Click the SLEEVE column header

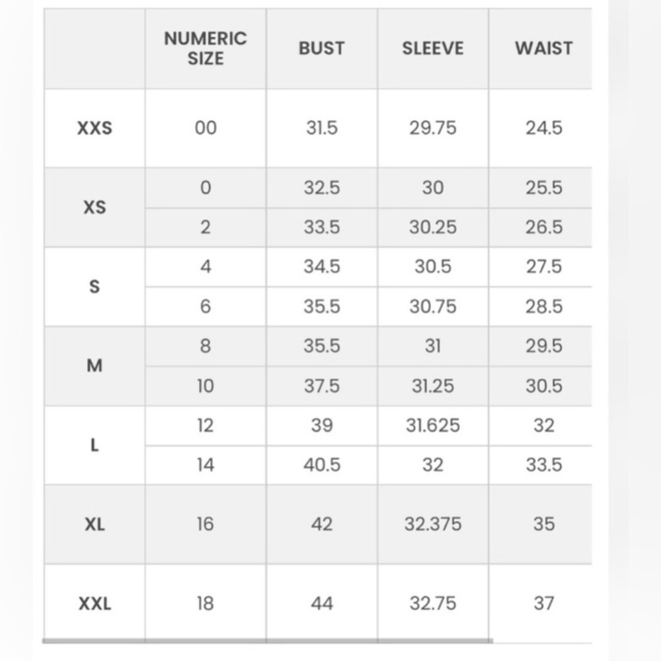coord(433,48)
